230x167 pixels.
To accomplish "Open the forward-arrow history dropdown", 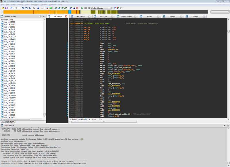I will point(19,8).
